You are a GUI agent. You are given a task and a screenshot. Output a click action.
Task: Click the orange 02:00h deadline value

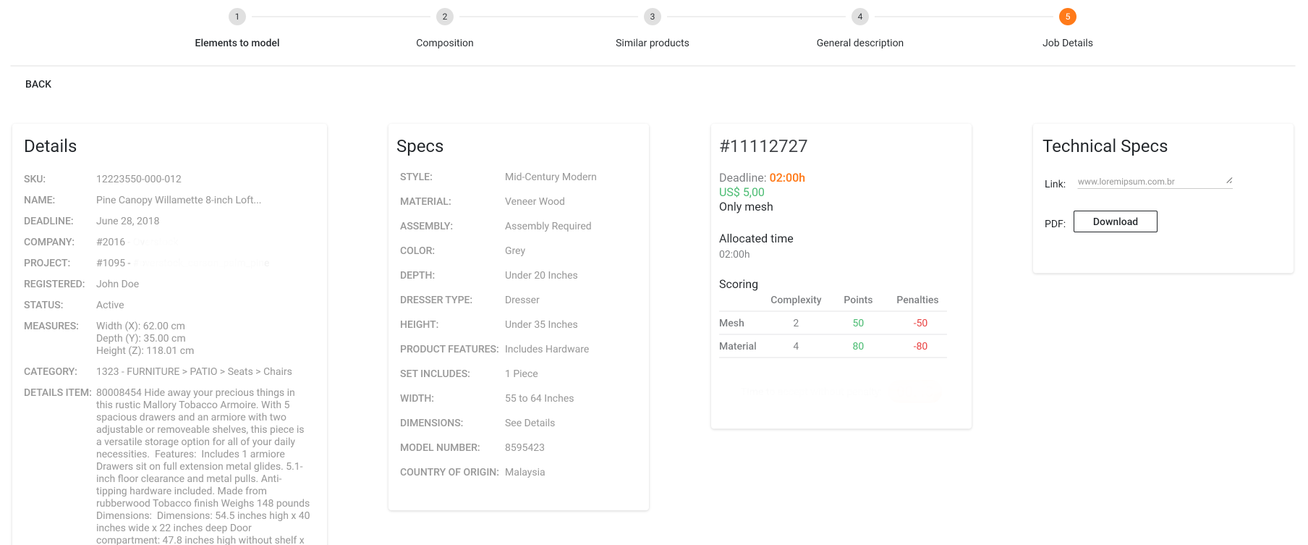pyautogui.click(x=787, y=177)
